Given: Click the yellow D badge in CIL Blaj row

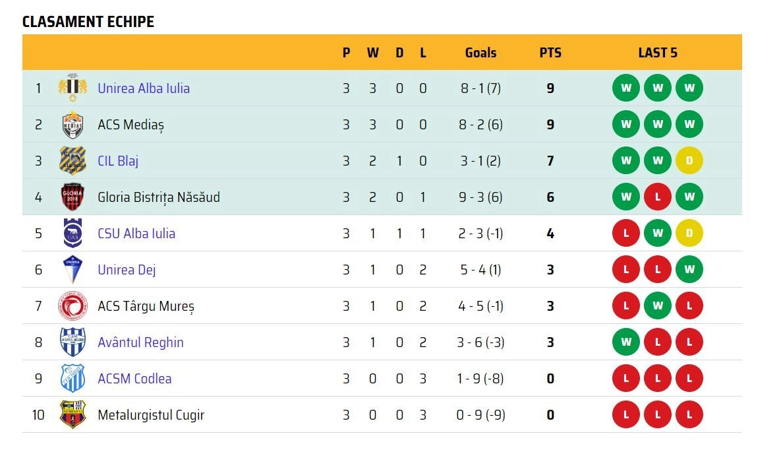Looking at the screenshot, I should click(x=689, y=160).
